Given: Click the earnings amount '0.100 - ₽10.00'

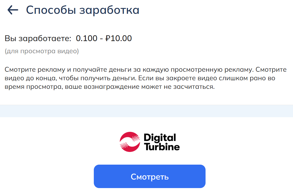Looking at the screenshot, I should pyautogui.click(x=104, y=38).
